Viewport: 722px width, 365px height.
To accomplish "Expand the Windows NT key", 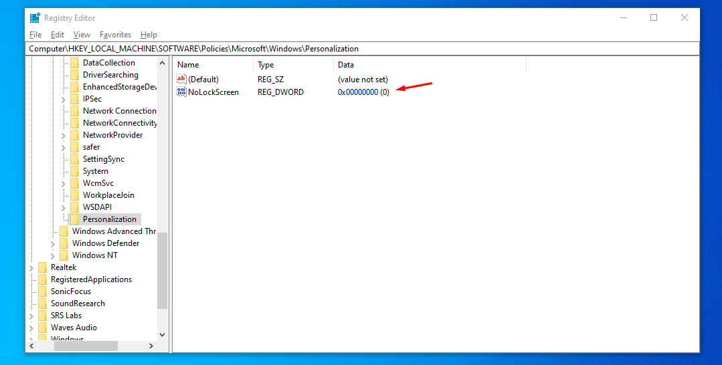I will 52,255.
